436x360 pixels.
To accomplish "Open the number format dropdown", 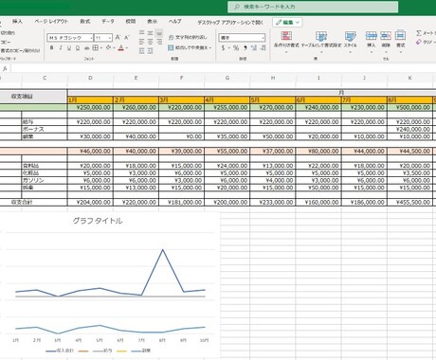I will click(x=263, y=38).
